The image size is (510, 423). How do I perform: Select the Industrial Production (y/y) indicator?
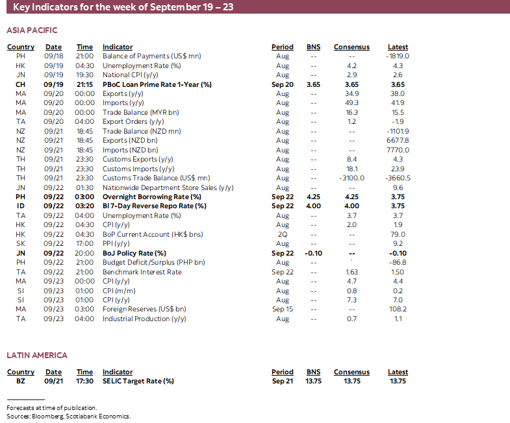(x=144, y=319)
